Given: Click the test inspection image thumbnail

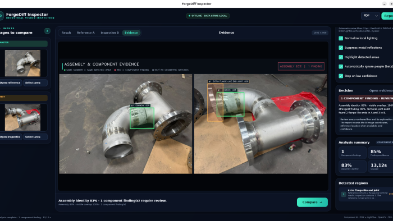Looking at the screenshot, I should click(x=22, y=117).
